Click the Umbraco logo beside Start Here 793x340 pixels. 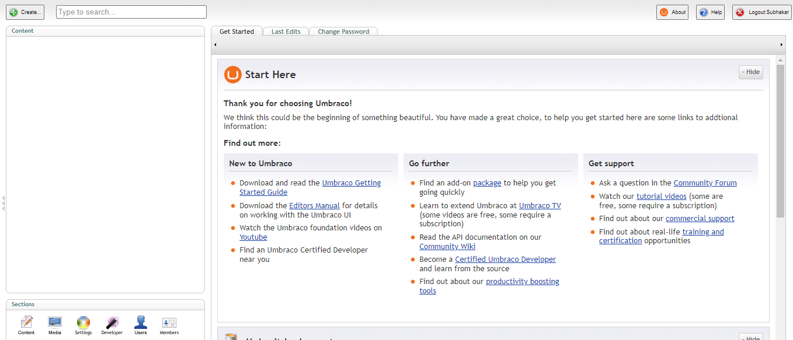click(232, 75)
